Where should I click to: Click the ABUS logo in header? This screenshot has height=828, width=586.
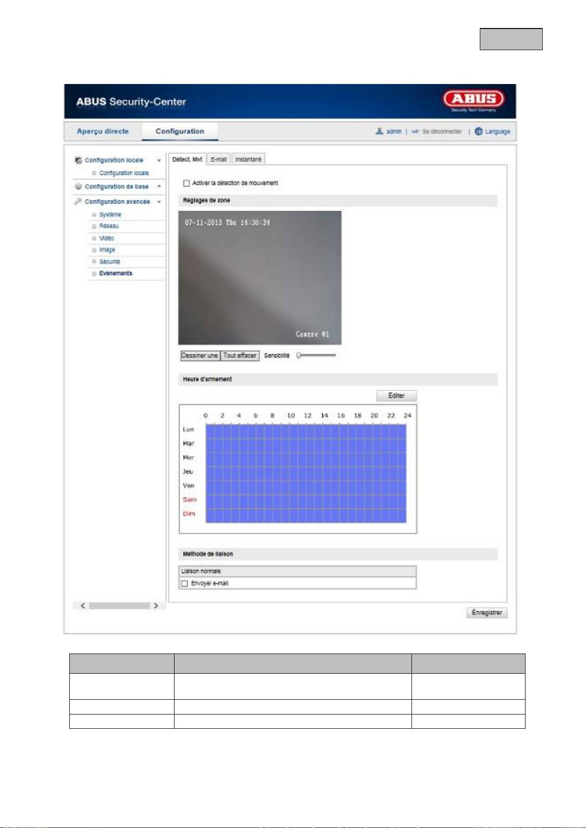[473, 99]
